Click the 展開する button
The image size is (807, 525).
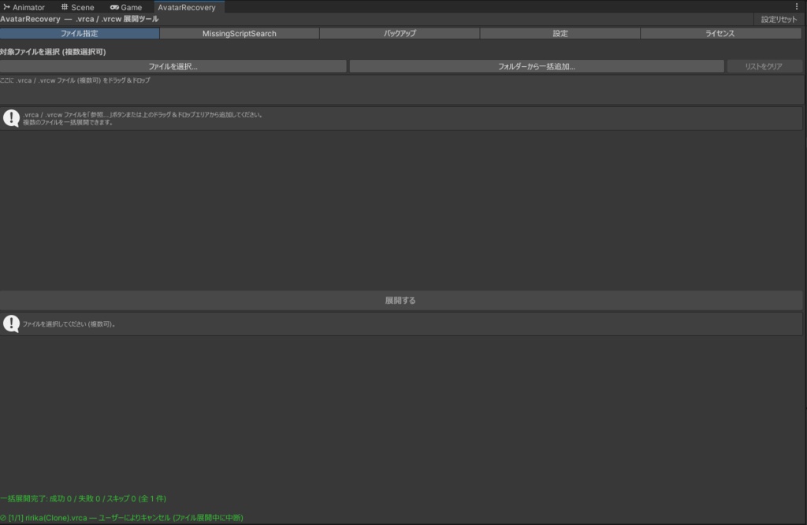coord(400,301)
